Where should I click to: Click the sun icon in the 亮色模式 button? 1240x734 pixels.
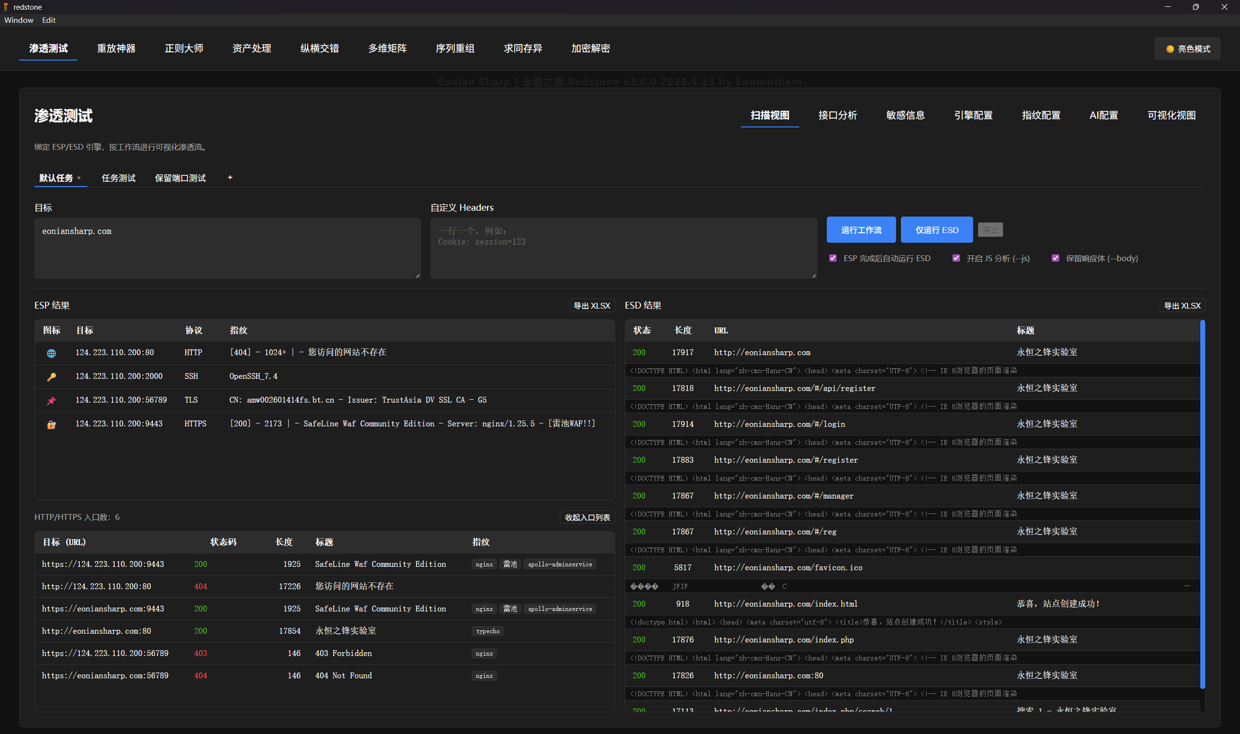pos(1170,49)
